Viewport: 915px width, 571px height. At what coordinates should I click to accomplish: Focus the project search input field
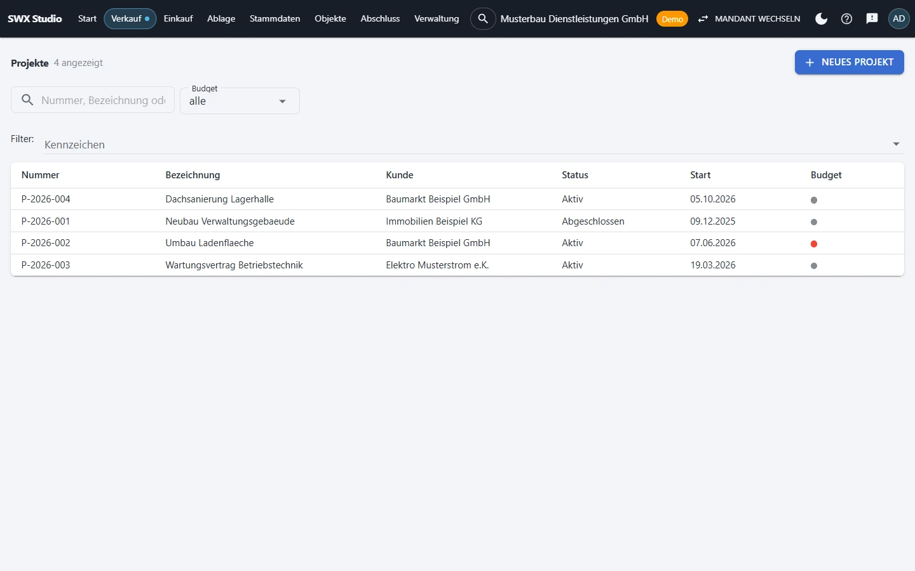click(x=93, y=100)
